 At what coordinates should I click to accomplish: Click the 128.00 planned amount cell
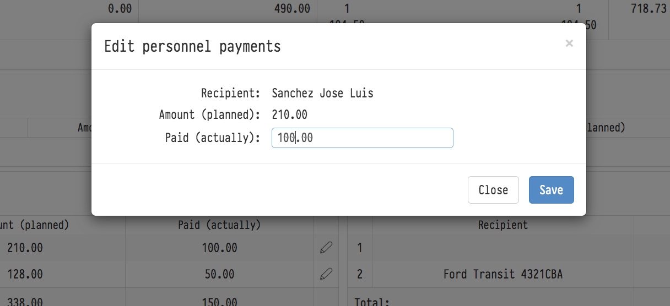25,274
